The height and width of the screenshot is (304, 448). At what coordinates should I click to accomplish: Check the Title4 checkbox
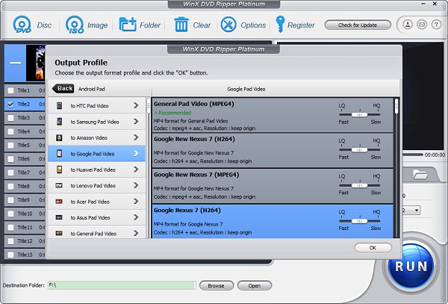pyautogui.click(x=10, y=131)
